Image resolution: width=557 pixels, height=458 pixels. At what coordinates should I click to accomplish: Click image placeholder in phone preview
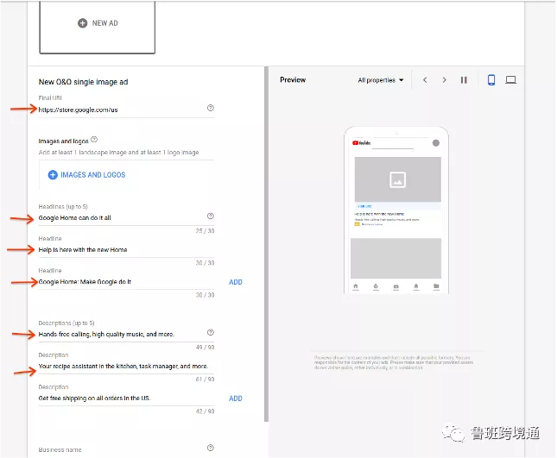[x=397, y=179]
